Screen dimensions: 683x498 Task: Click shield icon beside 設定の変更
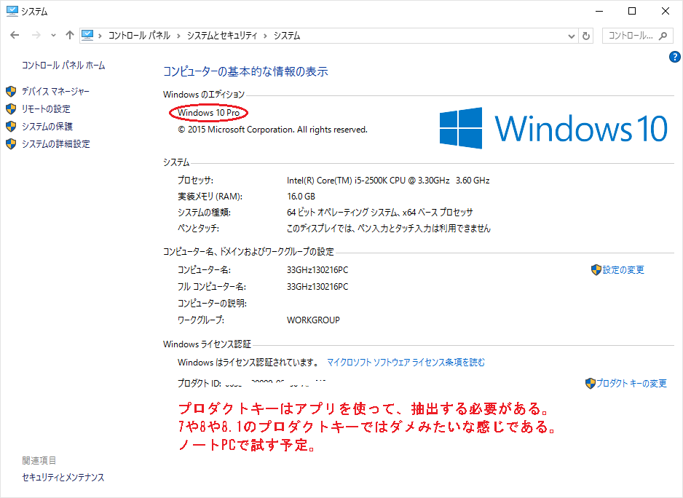[x=596, y=270]
